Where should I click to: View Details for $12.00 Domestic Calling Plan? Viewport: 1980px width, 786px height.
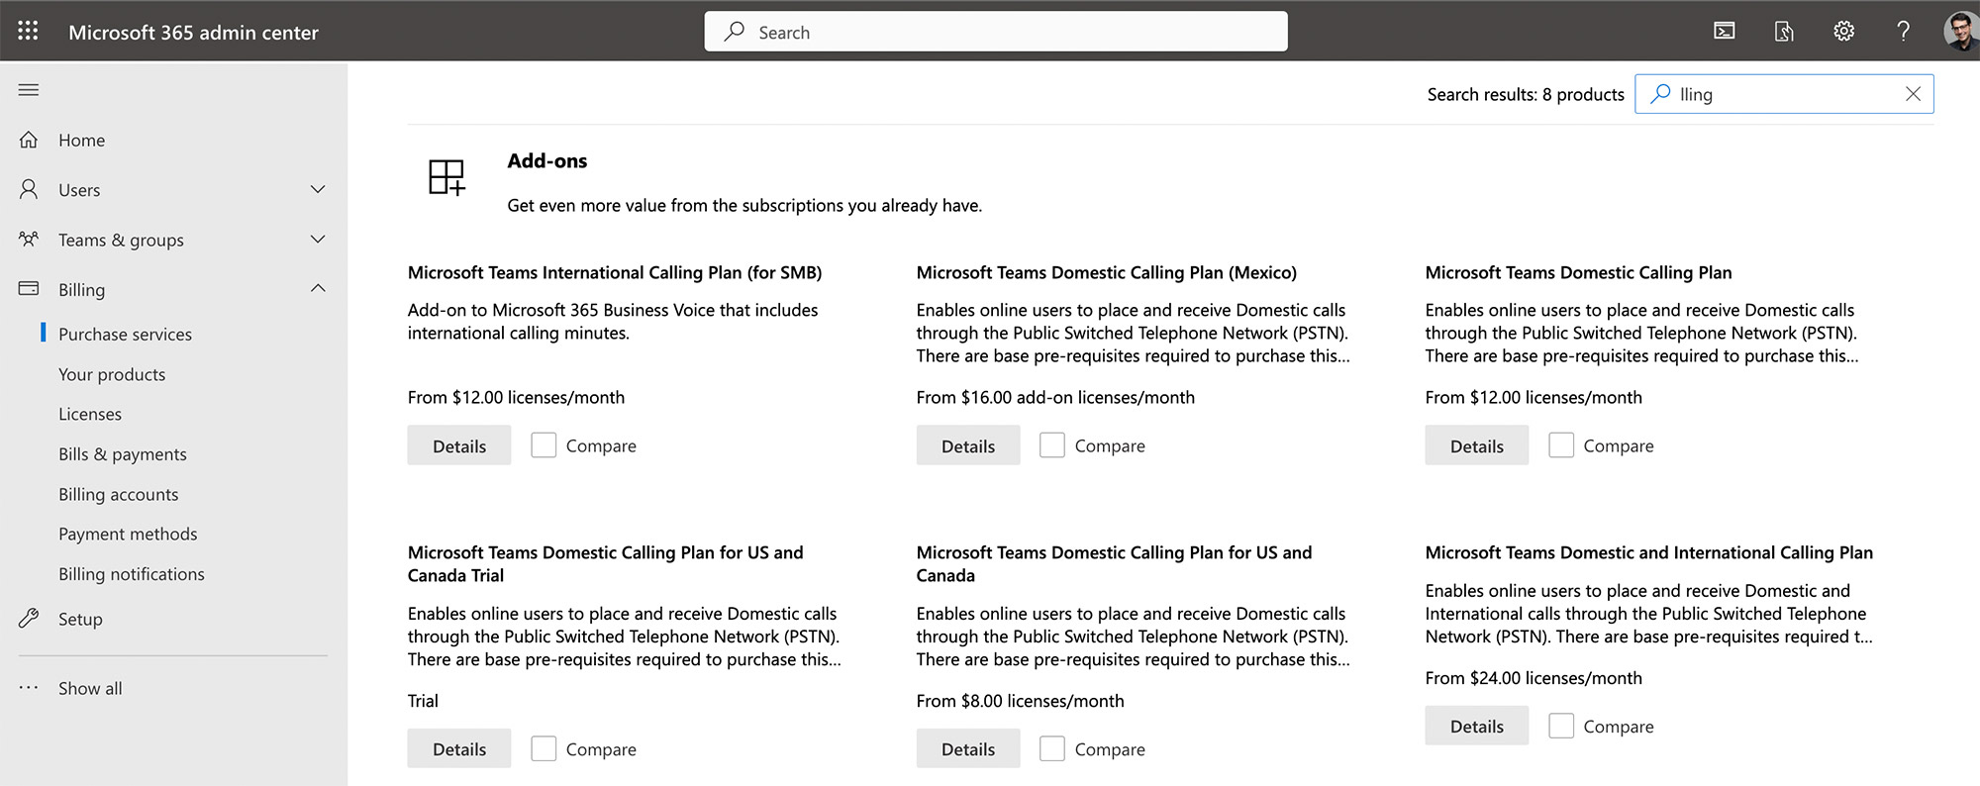pyautogui.click(x=1477, y=445)
